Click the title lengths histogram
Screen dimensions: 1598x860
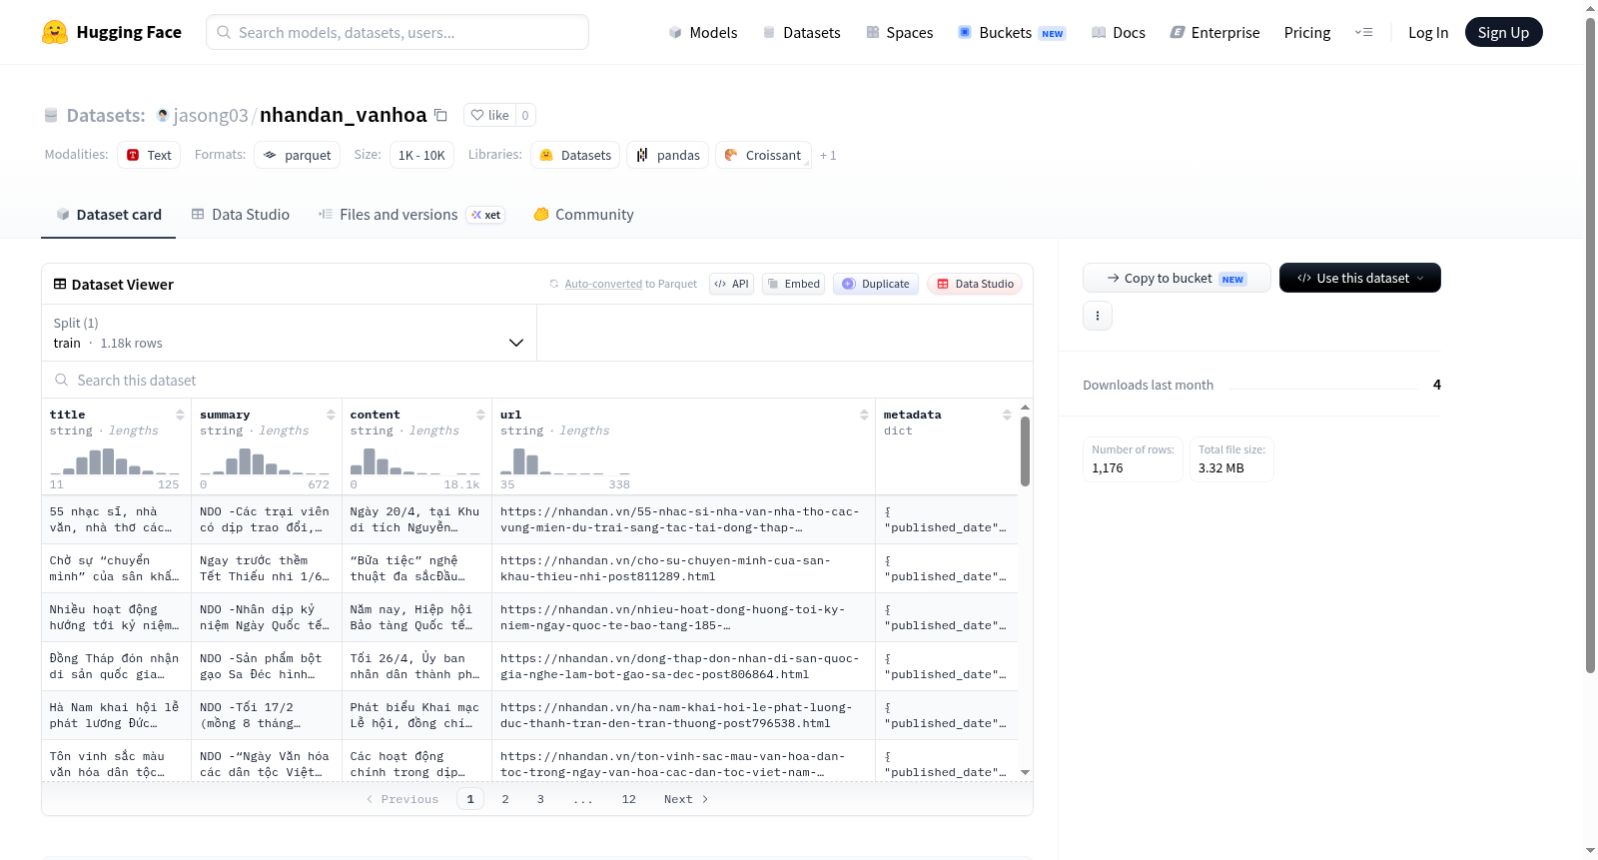point(115,459)
